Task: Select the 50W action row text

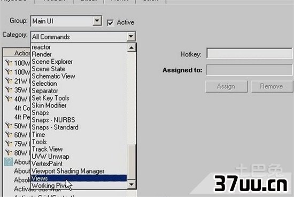Action: (x=21, y=126)
